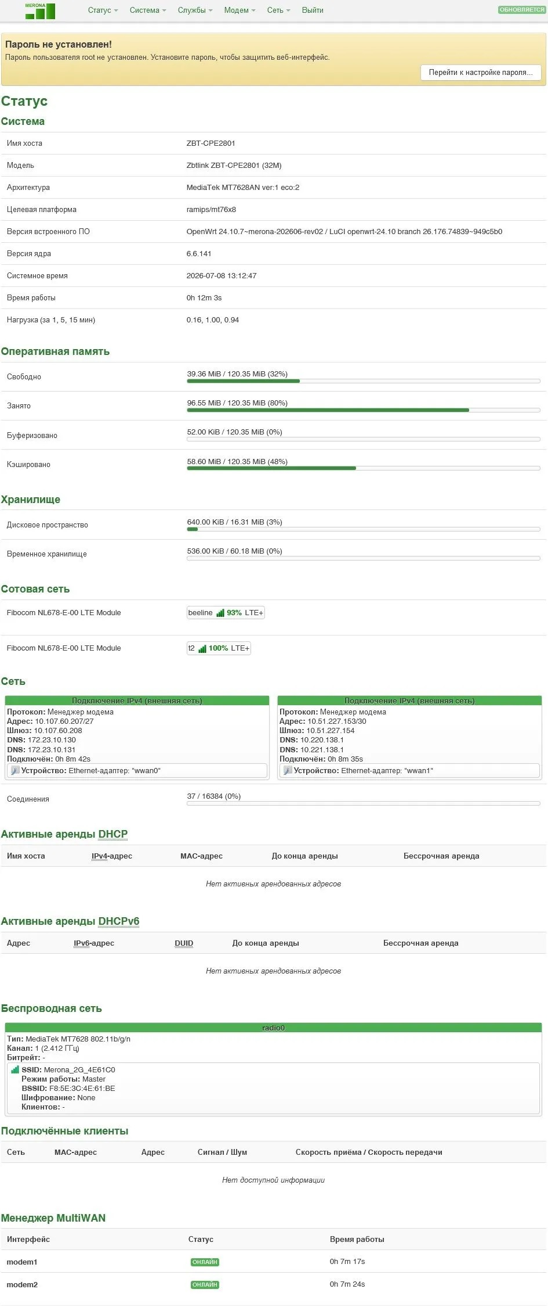The width and height of the screenshot is (548, 1307).
Task: Go to password settings button
Action: point(481,73)
